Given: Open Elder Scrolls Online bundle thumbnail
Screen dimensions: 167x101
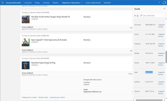Looking at the screenshot, I should 26,19.
